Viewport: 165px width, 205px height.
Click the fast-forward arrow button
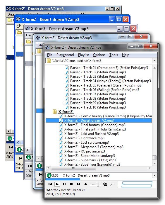[85, 184]
